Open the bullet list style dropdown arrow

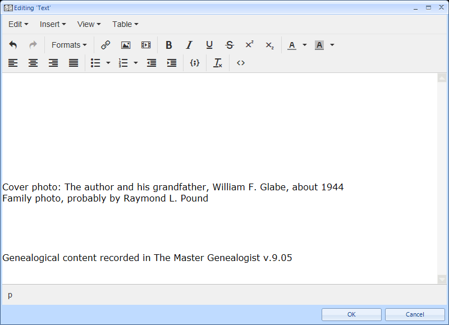point(108,63)
